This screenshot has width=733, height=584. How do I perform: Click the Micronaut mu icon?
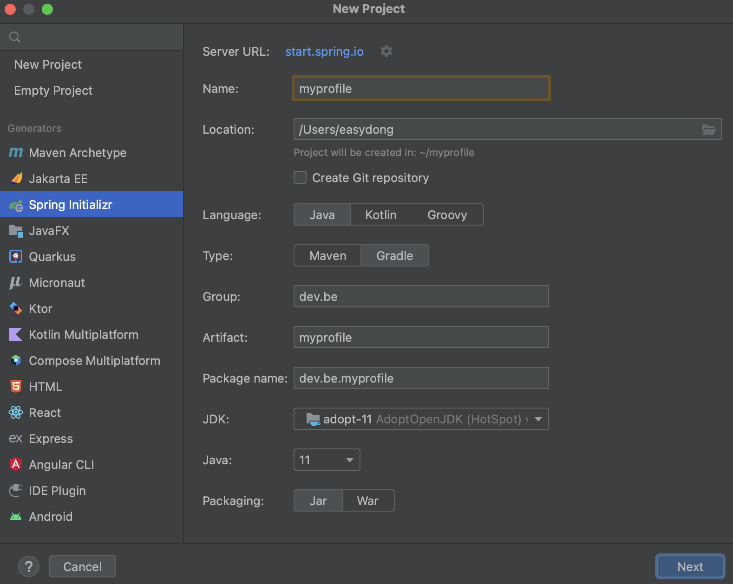(x=16, y=282)
